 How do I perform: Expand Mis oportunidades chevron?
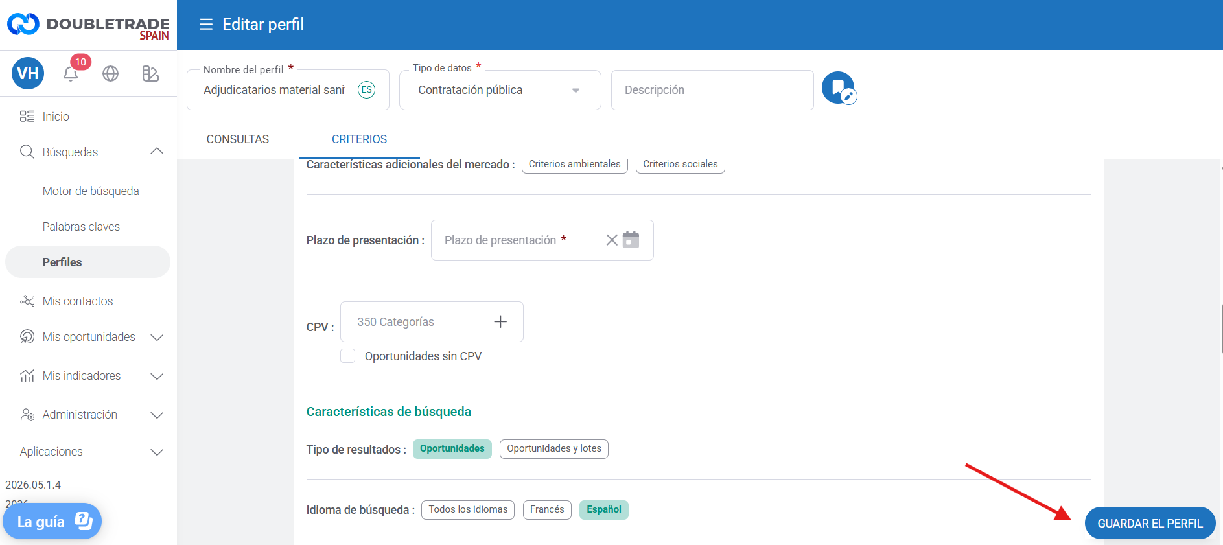click(x=157, y=338)
